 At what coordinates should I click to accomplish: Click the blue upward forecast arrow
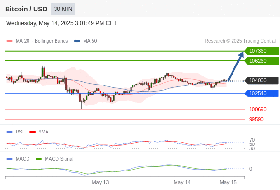(236, 66)
